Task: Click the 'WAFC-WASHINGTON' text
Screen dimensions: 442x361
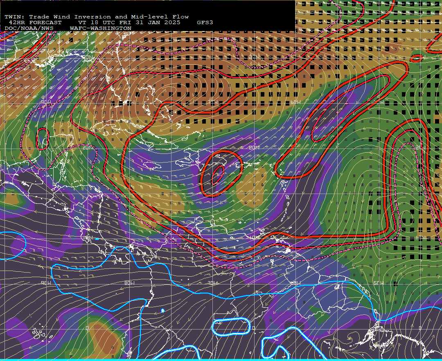Action: coord(101,29)
